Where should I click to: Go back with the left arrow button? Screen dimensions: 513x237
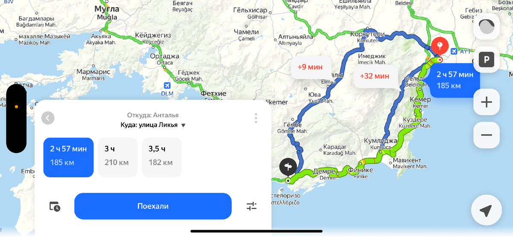[x=48, y=118]
